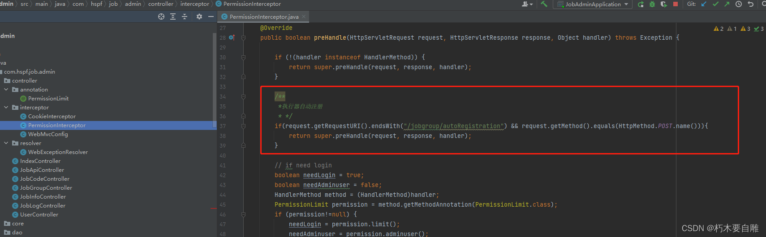Click the override gutter icon on line 28
766x237 pixels.
coord(232,37)
